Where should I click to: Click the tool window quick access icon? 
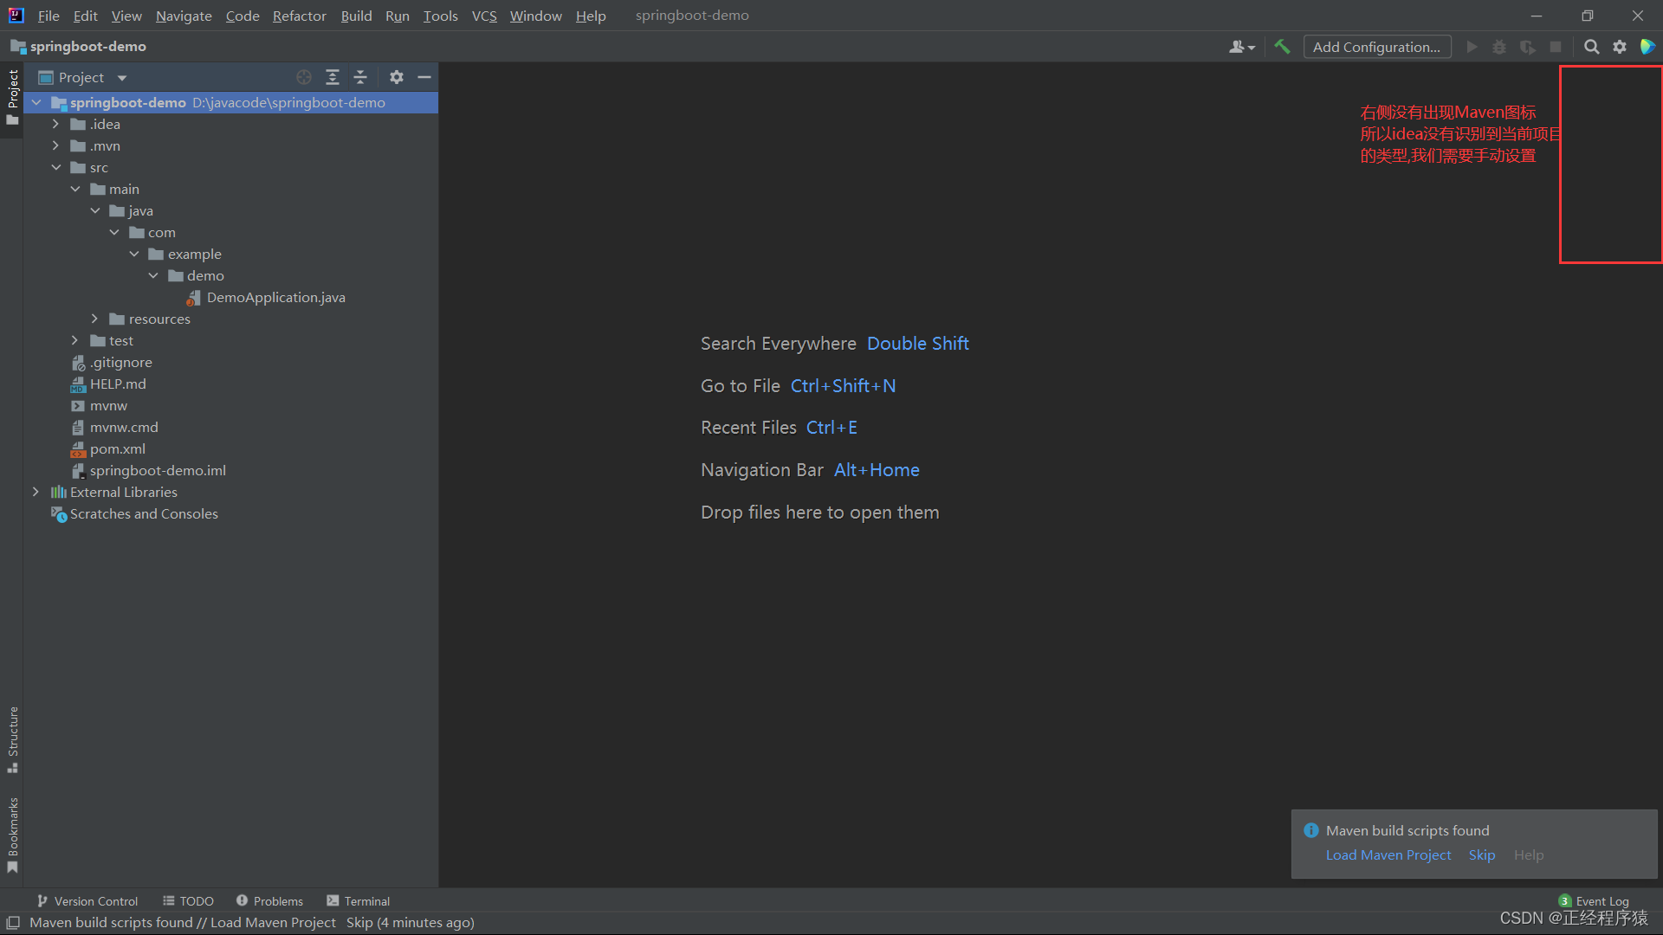pos(12,923)
